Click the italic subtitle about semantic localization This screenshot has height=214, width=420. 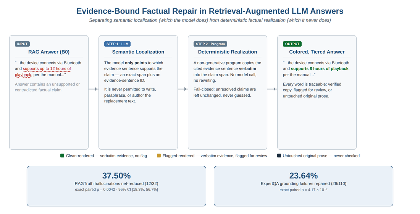[x=210, y=20]
